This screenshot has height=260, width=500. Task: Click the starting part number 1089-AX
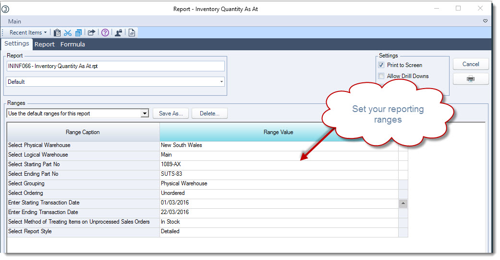(x=279, y=164)
